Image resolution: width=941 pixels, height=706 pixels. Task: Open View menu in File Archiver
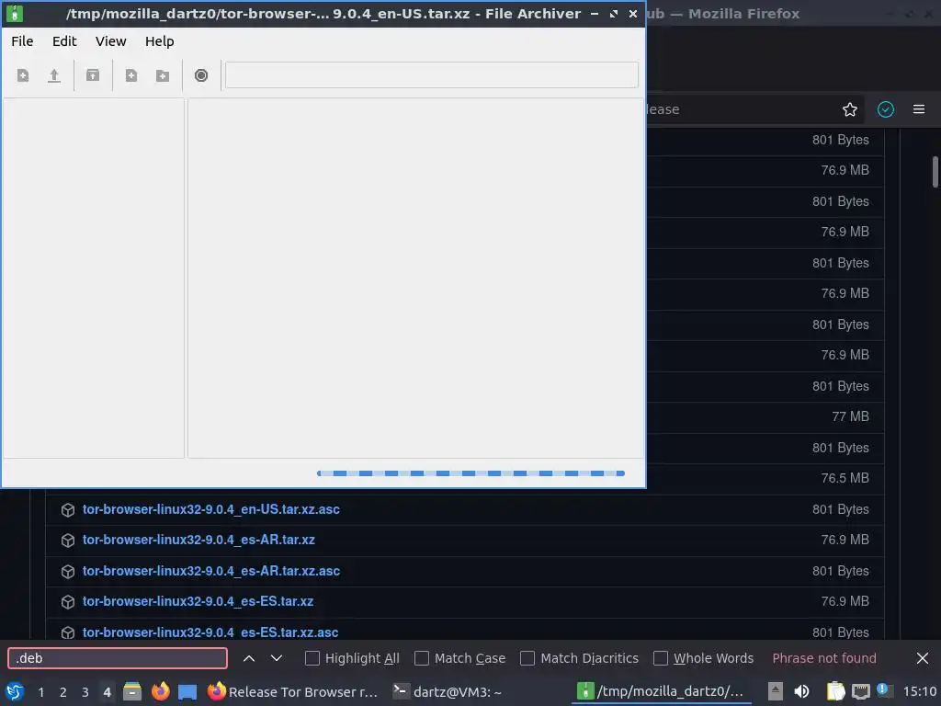coord(111,41)
